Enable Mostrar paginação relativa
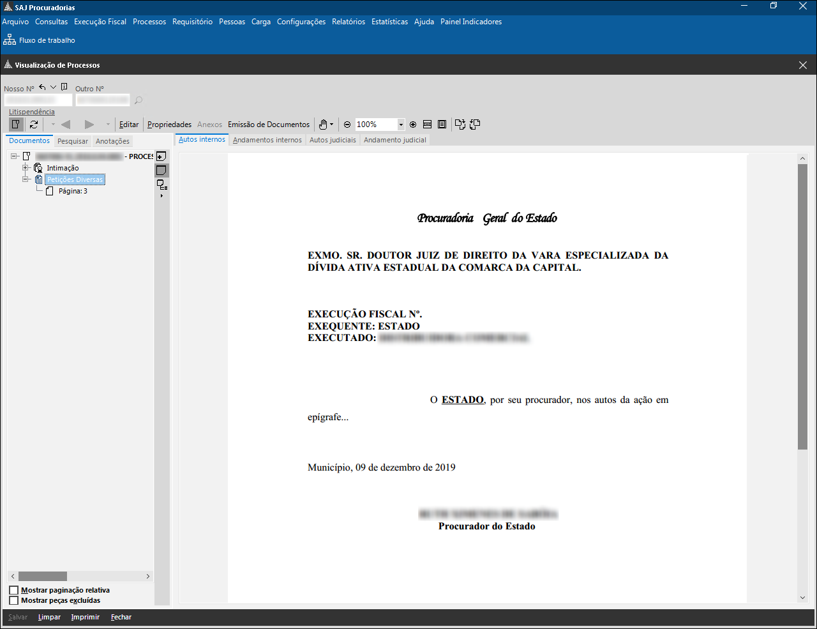 [13, 590]
